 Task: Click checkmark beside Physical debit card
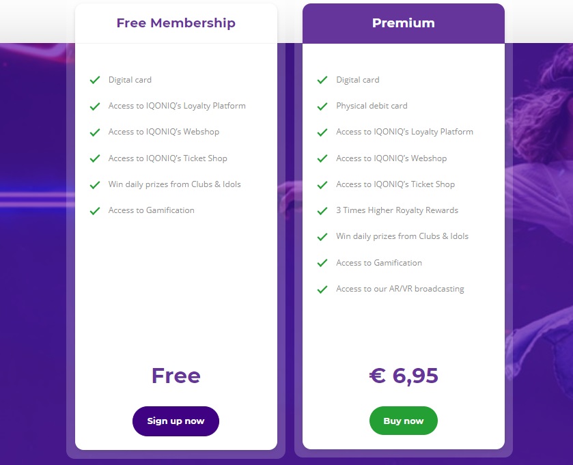coord(322,107)
